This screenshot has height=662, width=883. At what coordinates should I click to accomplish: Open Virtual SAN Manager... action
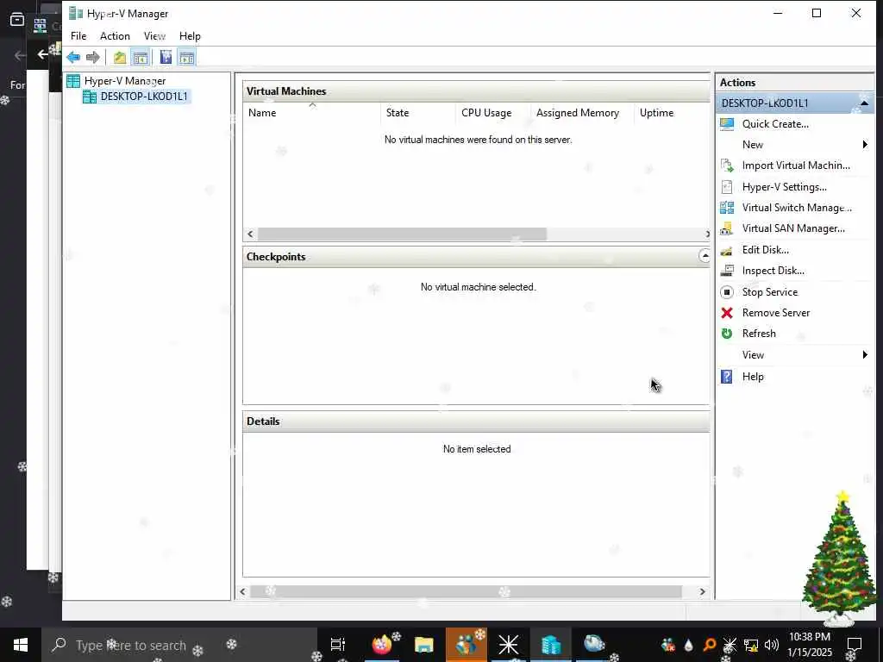pyautogui.click(x=793, y=228)
